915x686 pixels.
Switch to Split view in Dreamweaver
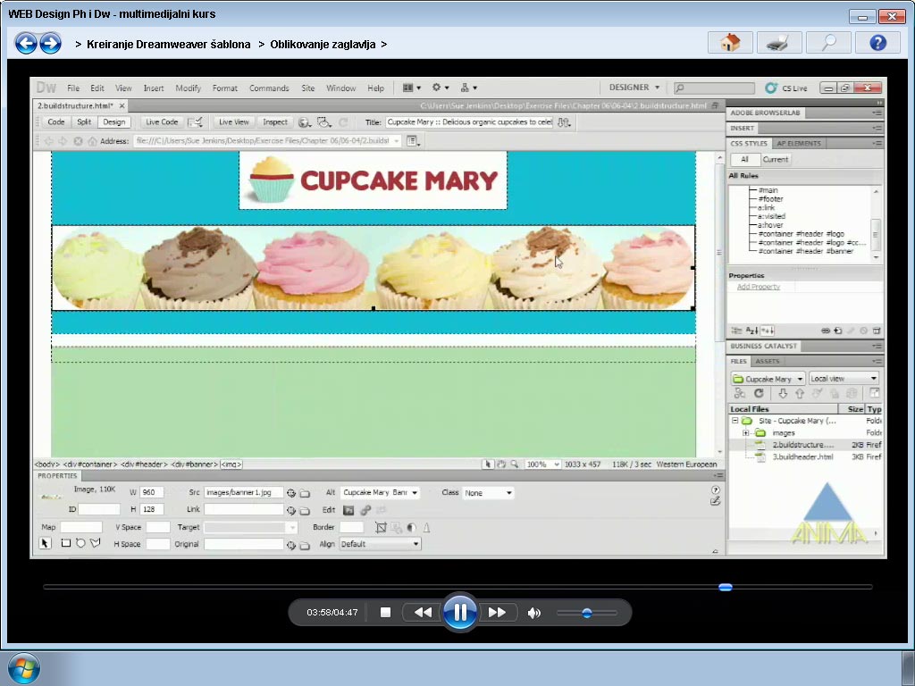pos(84,122)
